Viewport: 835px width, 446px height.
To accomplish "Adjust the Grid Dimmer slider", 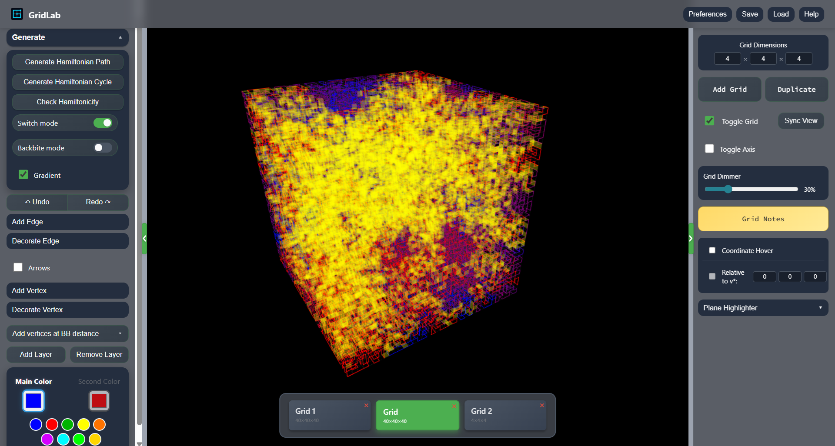I will (728, 189).
